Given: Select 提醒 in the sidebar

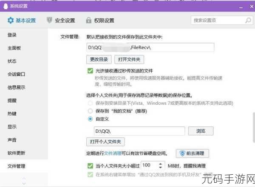Looking at the screenshot, I should (x=12, y=100).
